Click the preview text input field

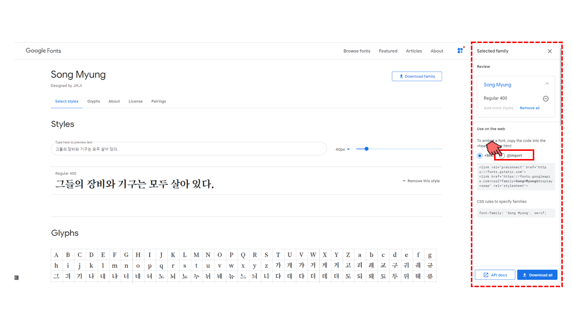[x=189, y=149]
